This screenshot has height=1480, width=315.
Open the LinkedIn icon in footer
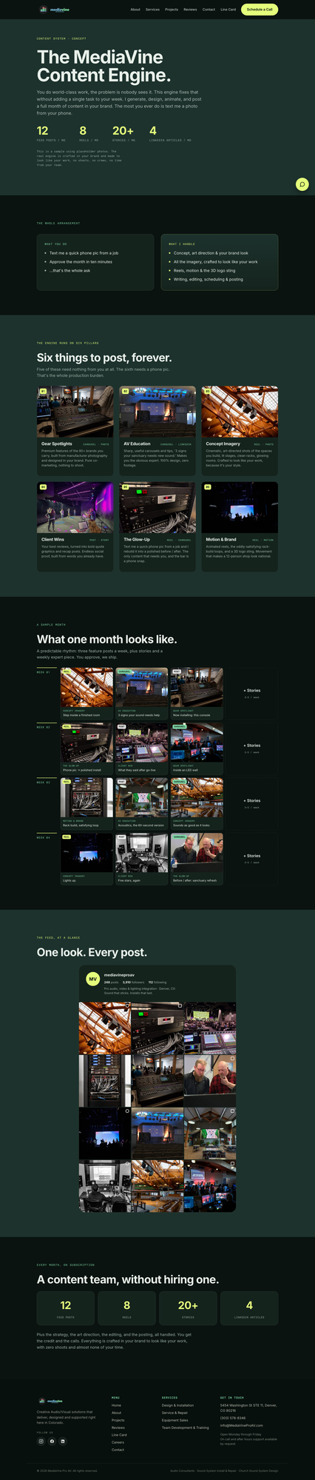pyautogui.click(x=63, y=1441)
